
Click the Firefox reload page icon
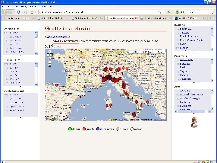(19, 12)
